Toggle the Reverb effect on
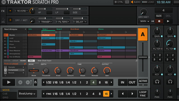 pyautogui.click(x=15, y=11)
